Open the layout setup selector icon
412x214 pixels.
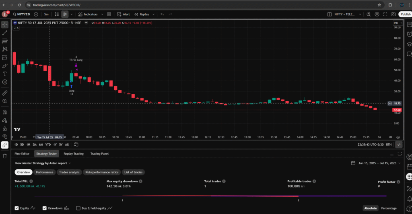tap(329, 14)
